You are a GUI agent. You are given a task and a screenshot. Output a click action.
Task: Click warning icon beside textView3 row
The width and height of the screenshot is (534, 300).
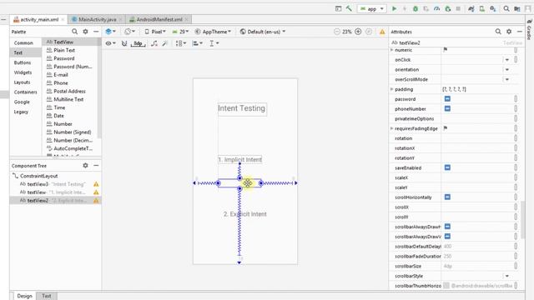click(97, 184)
